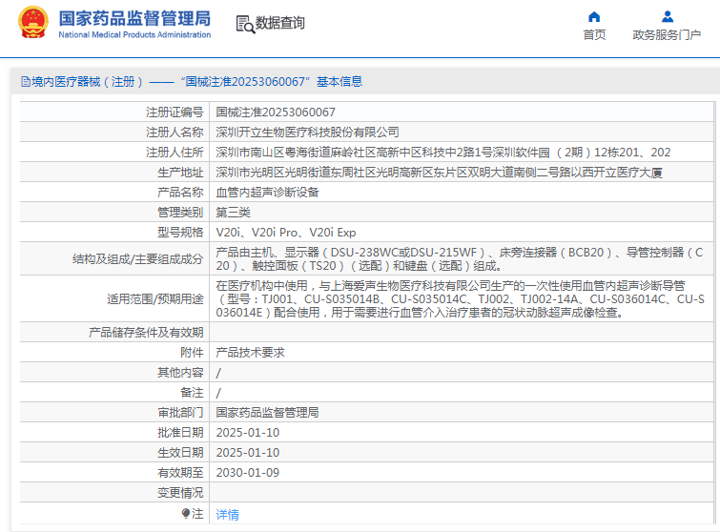720x532 pixels.
Task: Open the 详情 details link
Action: [x=228, y=514]
